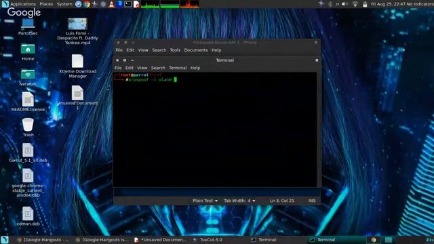Launch Chromium from the top panel
This screenshot has height=244, width=434.
(79, 4)
